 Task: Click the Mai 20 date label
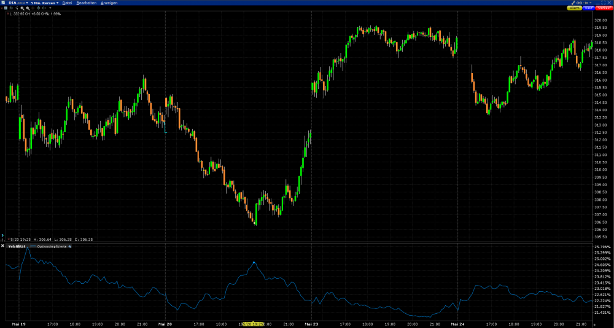pos(165,324)
